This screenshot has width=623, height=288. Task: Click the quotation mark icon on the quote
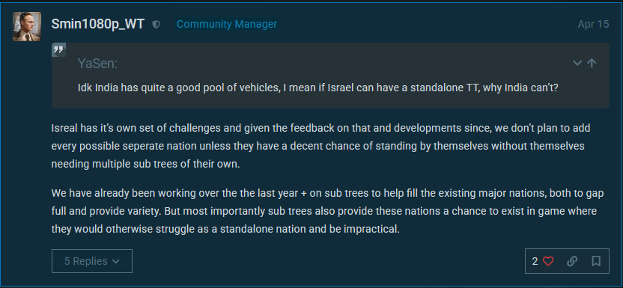[59, 50]
